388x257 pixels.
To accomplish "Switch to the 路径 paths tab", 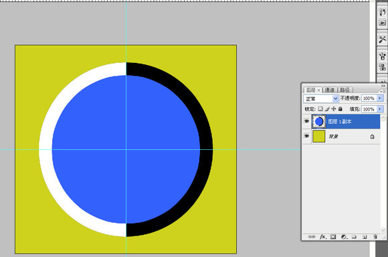I will 345,90.
